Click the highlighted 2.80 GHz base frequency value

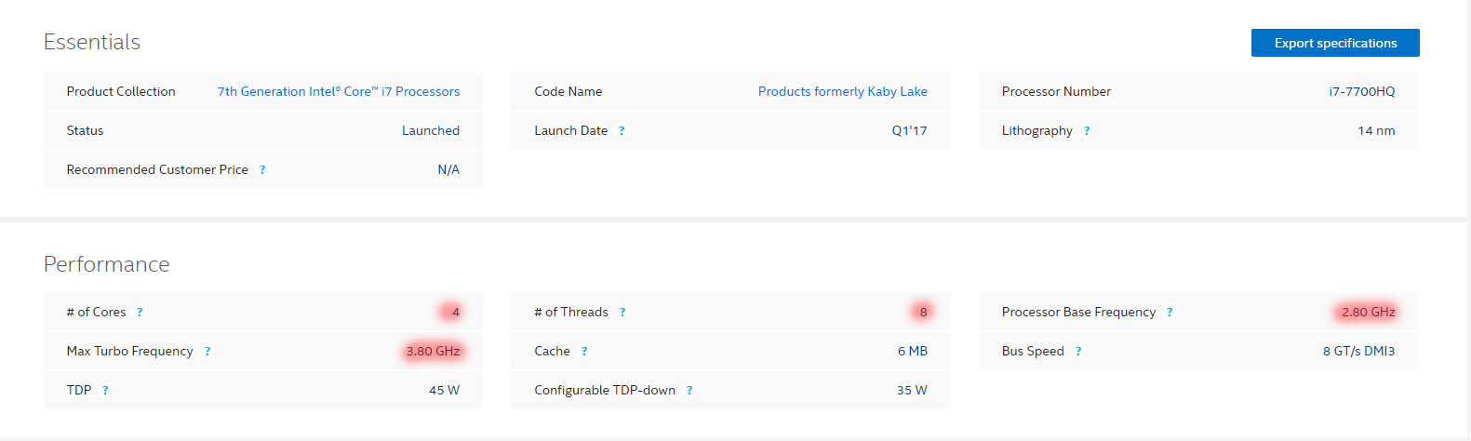[x=1368, y=312]
